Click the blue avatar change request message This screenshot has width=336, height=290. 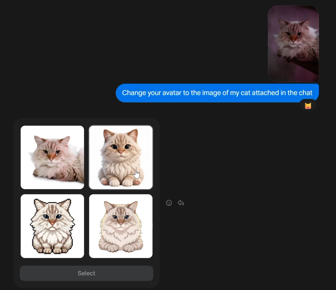[217, 93]
